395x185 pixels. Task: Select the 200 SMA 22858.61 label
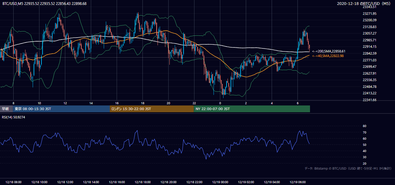pos(329,51)
